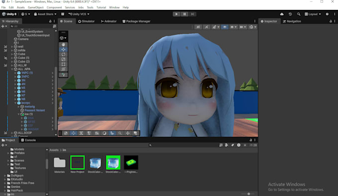Open the Unity VCS dropdown

click(x=79, y=14)
